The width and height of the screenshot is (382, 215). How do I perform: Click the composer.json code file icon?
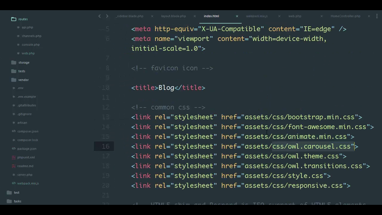[x=14, y=131]
